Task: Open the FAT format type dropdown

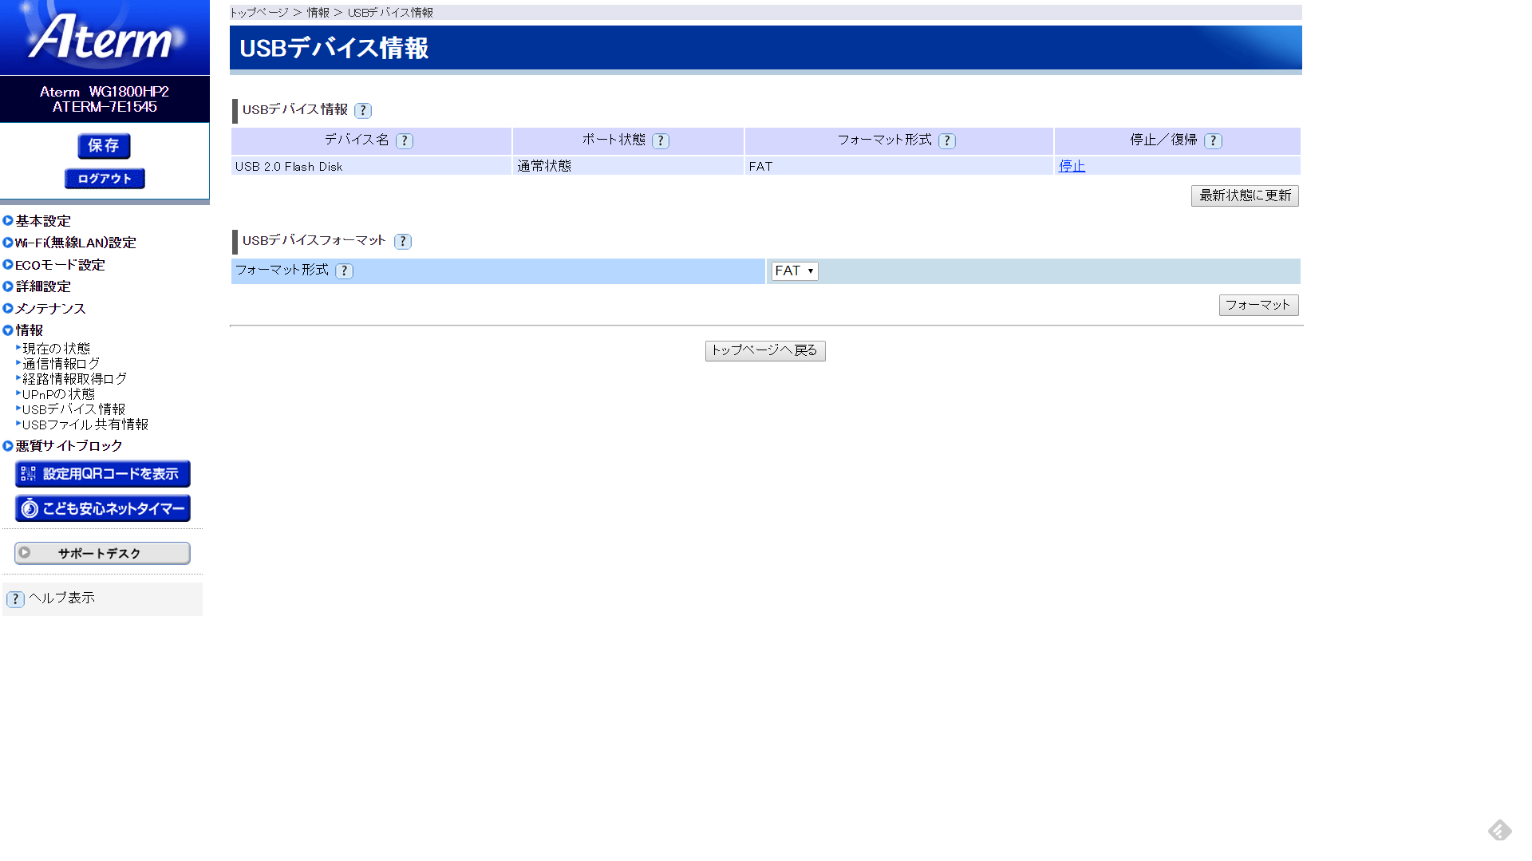Action: point(794,271)
